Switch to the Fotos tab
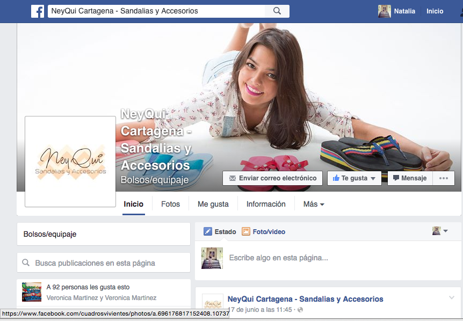 pyautogui.click(x=170, y=204)
